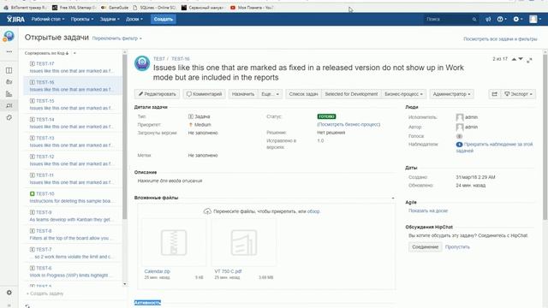The width and height of the screenshot is (548, 308).
Task: Select issue TEST-13 in the list
Action: tap(72, 141)
